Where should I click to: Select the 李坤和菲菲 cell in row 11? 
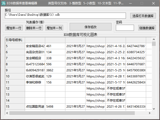coord(35,82)
